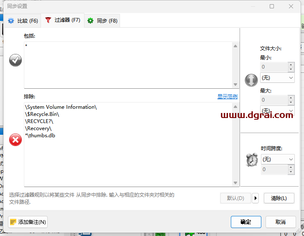
Task: Confirm with the 确定 button
Action: coord(246,222)
